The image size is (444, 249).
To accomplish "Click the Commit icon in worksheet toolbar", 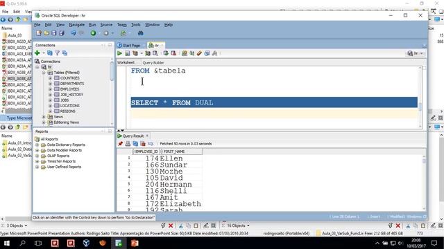I will [166, 53].
